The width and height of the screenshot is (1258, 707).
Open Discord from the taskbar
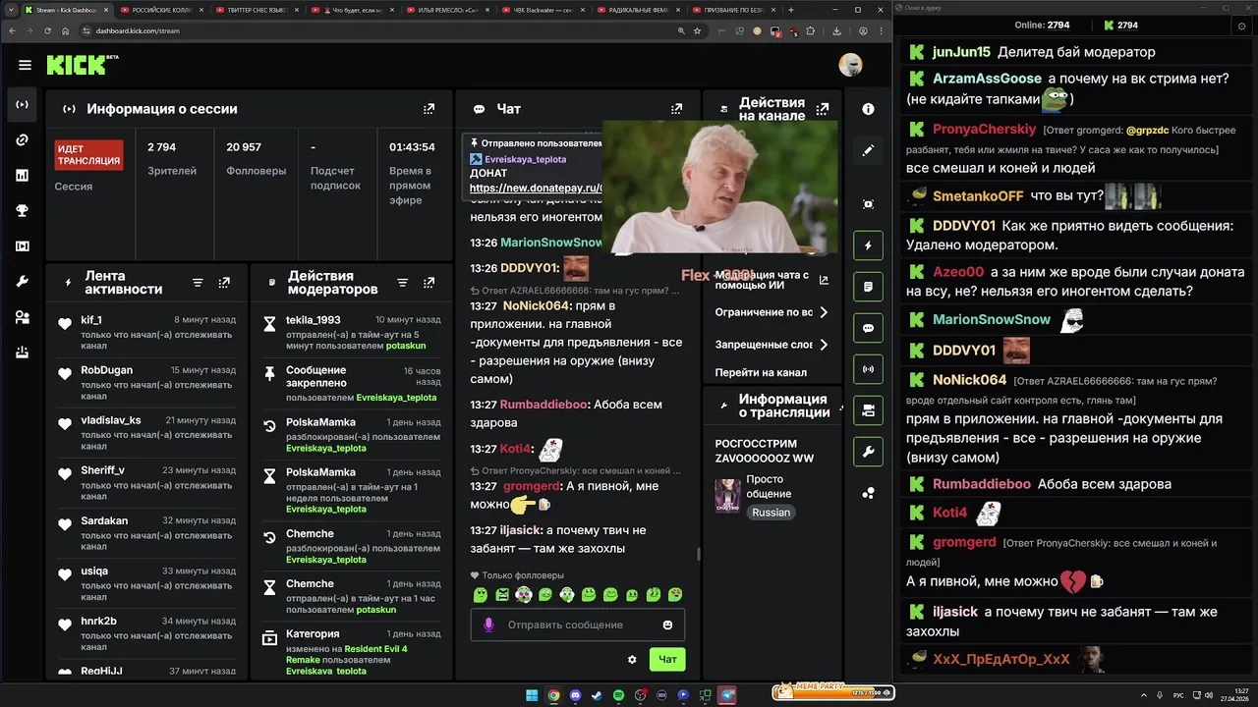tap(575, 695)
